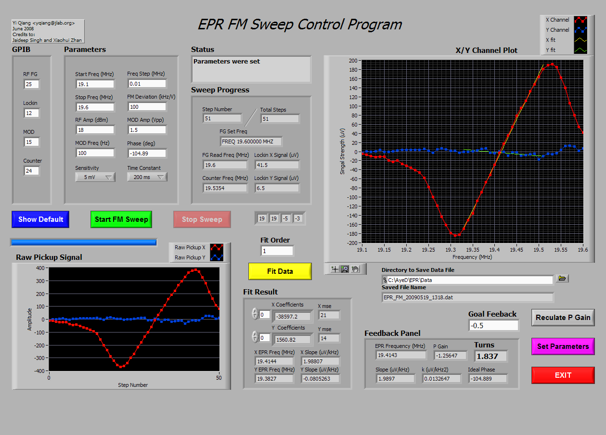Click the X Coefficients value -38597.2

293,317
